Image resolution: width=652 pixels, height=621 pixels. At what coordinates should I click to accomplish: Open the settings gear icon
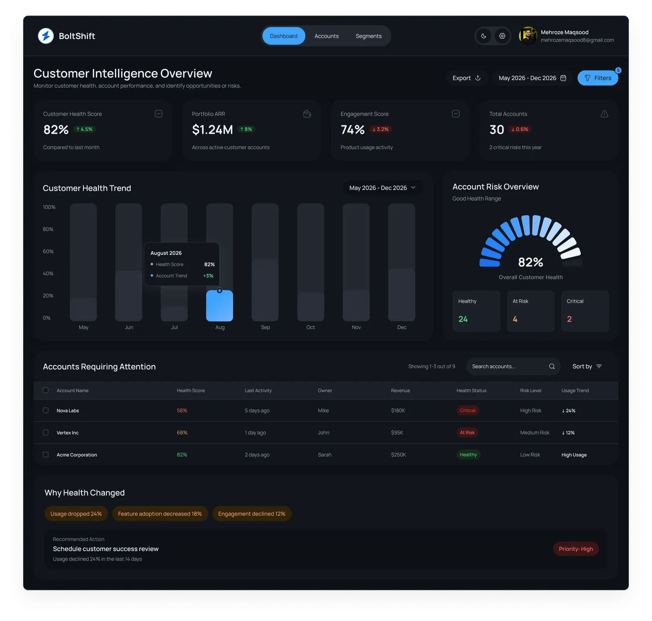click(x=502, y=36)
